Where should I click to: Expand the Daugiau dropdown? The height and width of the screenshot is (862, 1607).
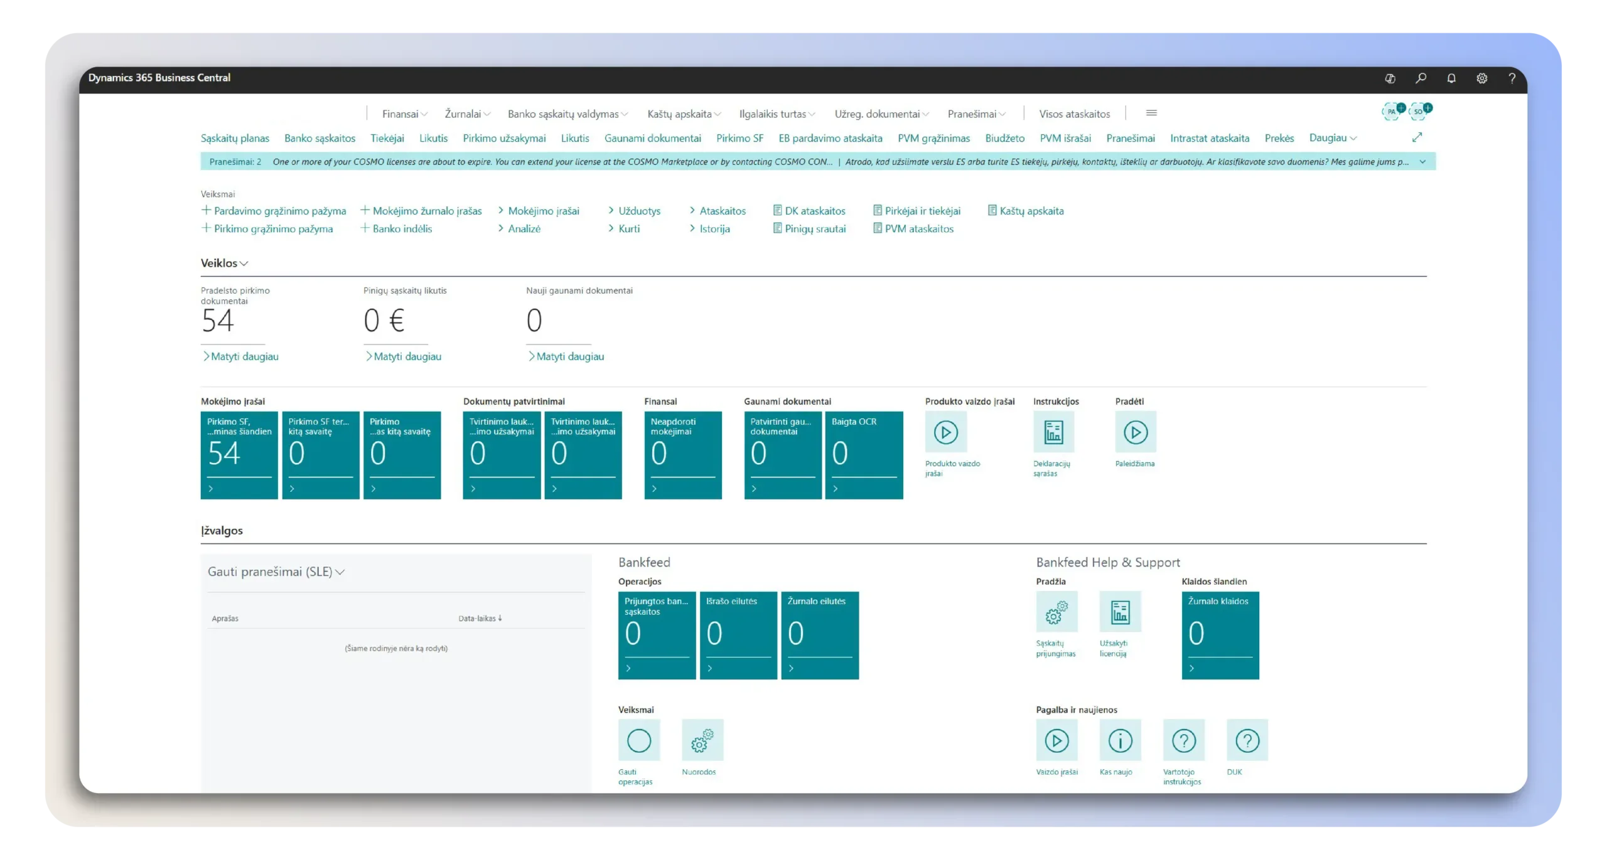click(x=1333, y=137)
